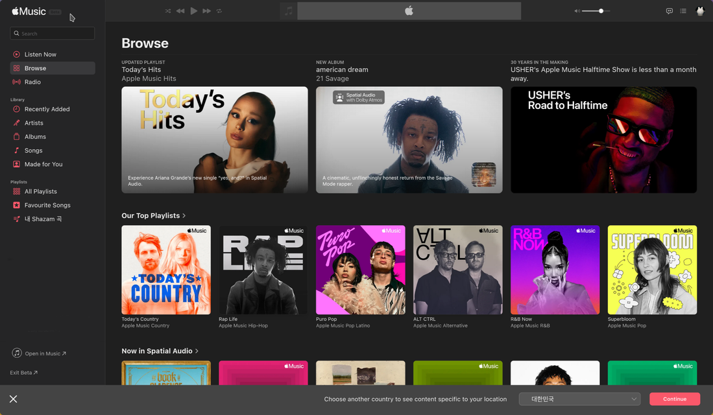The image size is (713, 415).
Task: Mute using the volume speaker icon
Action: 577,11
